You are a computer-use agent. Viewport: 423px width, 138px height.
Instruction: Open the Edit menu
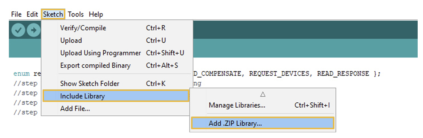32,14
